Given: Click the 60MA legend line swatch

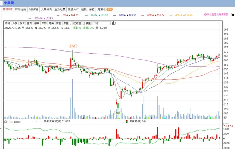Looking at the screenshot, I should (x=143, y=15).
